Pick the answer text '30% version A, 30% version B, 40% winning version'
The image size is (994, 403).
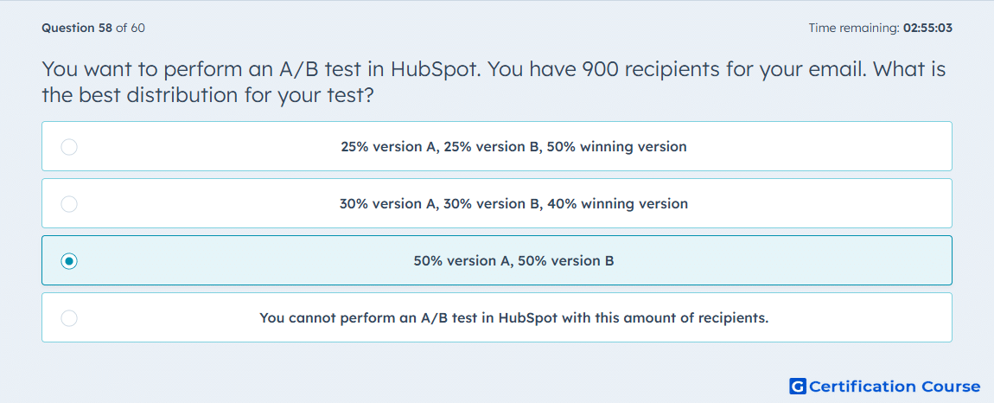click(x=513, y=204)
